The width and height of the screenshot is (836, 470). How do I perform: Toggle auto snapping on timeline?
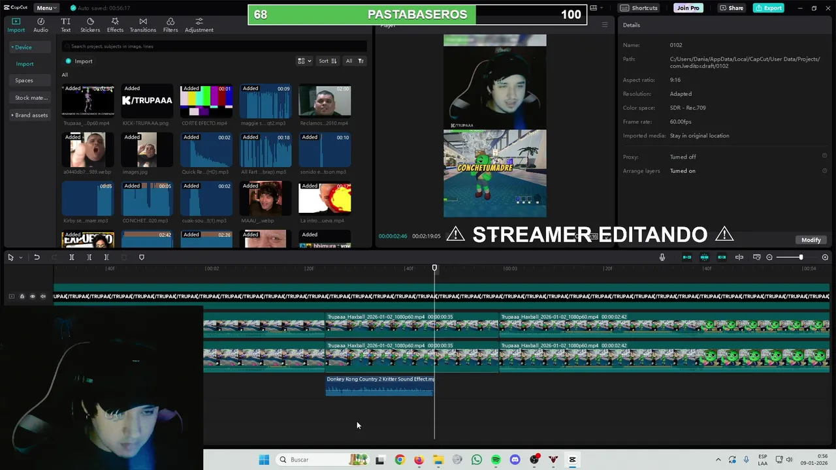704,257
